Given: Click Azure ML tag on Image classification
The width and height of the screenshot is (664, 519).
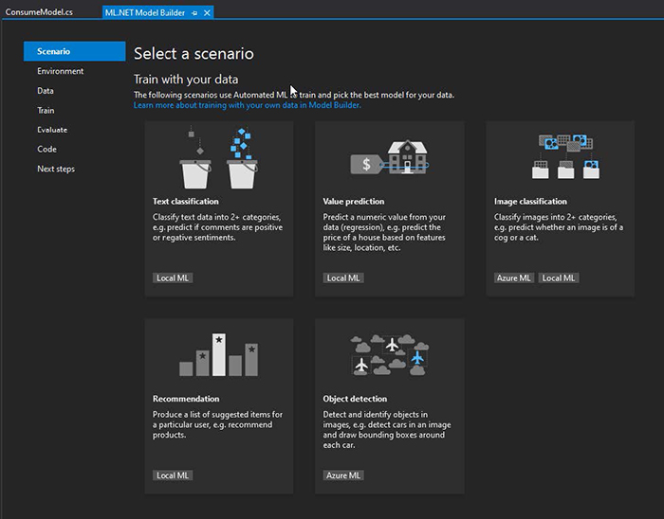Looking at the screenshot, I should (x=514, y=278).
